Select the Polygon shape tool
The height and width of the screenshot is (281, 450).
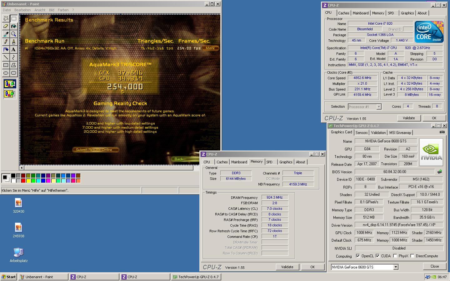tap(13, 65)
